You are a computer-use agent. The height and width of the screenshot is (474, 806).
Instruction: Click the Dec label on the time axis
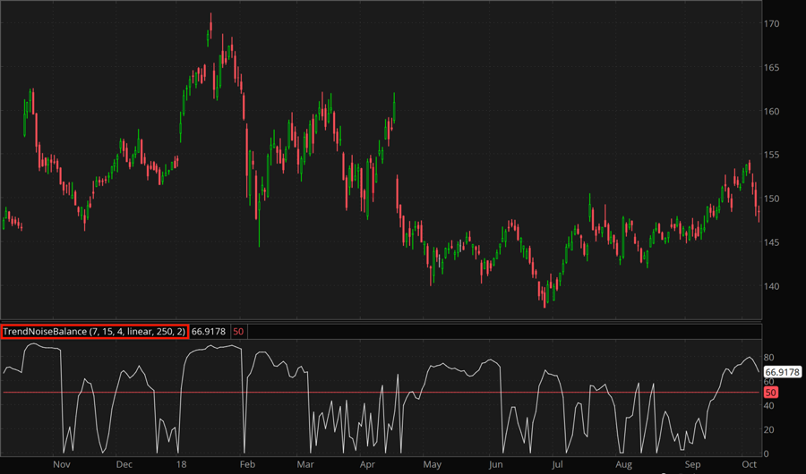click(124, 465)
